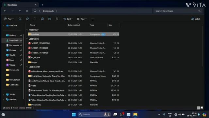Switch to large thumbnails view icon

pyautogui.click(x=202, y=108)
